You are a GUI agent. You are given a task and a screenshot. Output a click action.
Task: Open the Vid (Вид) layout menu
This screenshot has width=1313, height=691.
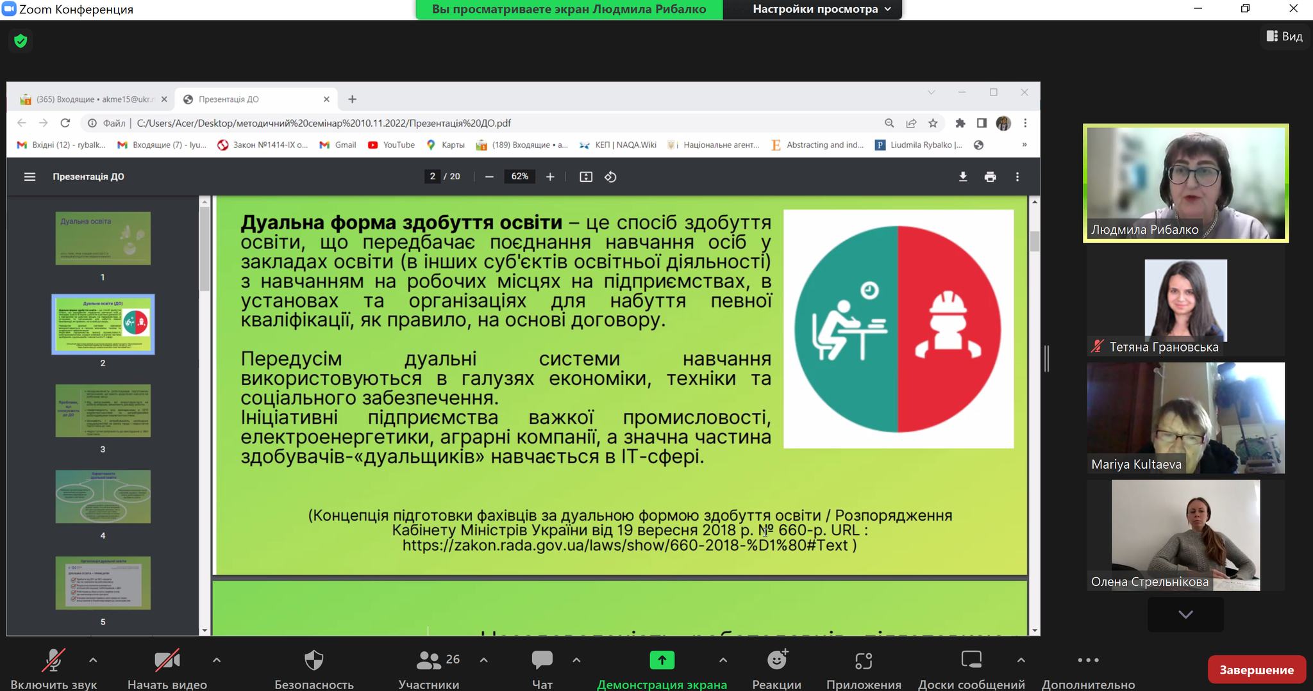click(x=1285, y=37)
